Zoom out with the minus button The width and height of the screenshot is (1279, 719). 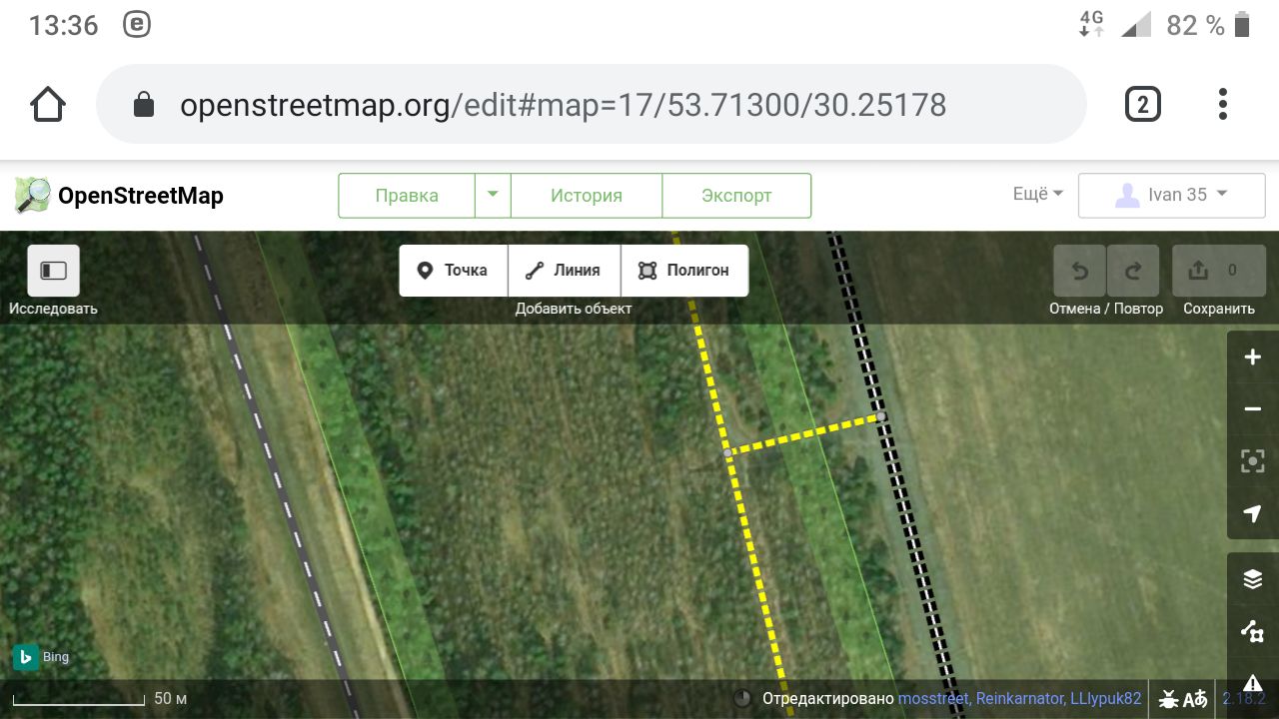(x=1252, y=409)
